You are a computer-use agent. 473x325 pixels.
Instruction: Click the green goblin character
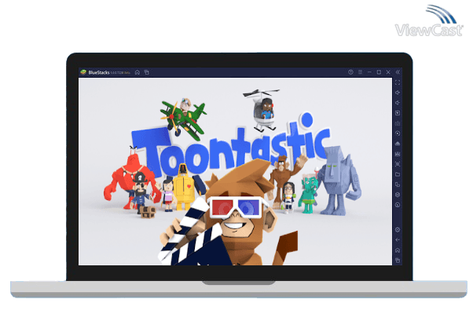[x=309, y=193]
